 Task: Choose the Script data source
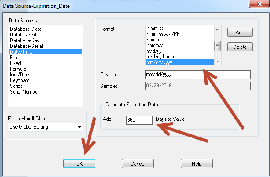[x=15, y=86]
